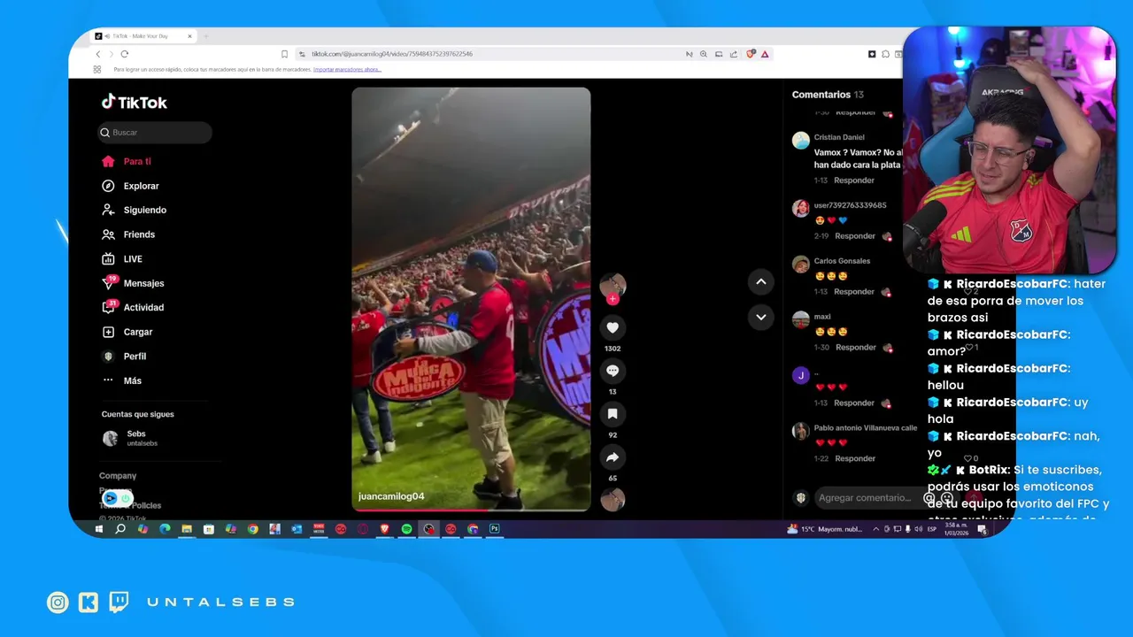Open browser zoom magnifier icon

[704, 54]
